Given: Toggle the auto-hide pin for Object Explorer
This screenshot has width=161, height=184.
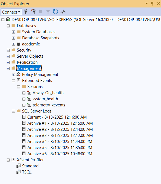Looking at the screenshot, I should [152, 4].
